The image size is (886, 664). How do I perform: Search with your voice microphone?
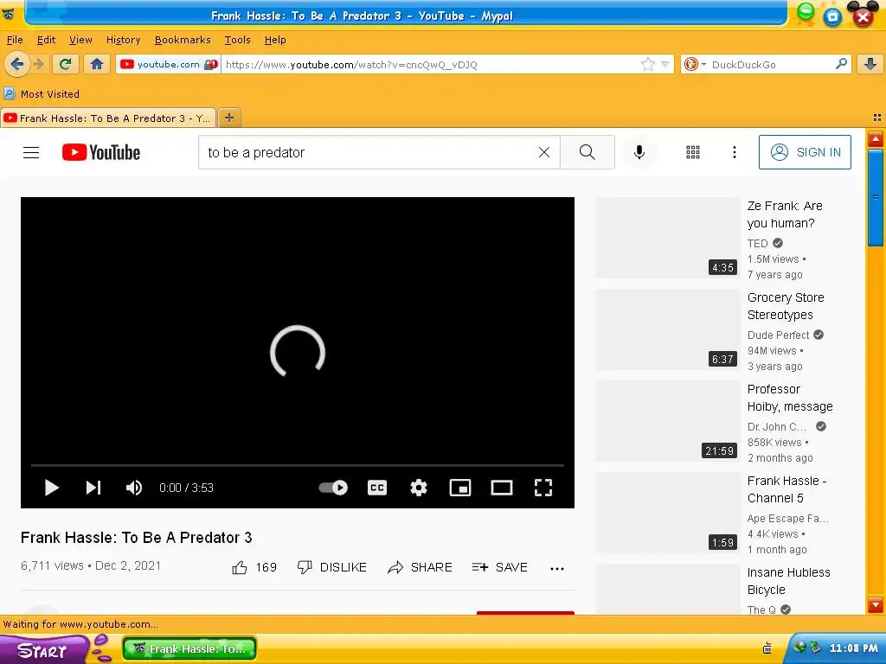tap(639, 152)
